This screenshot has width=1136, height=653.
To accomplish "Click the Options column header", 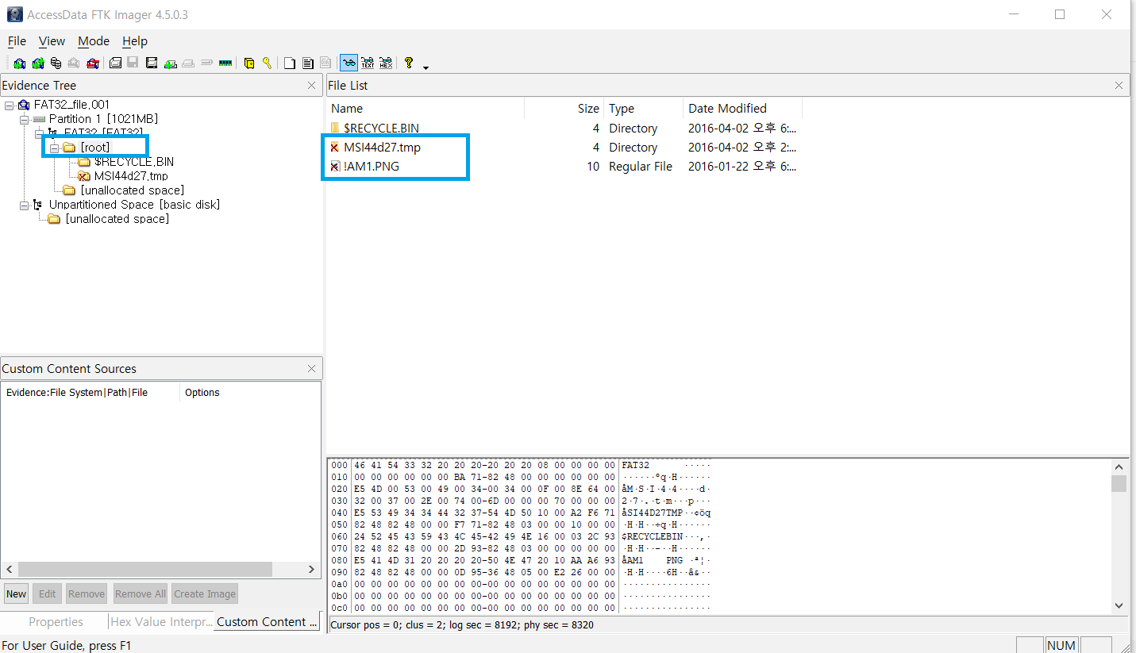I will [249, 393].
